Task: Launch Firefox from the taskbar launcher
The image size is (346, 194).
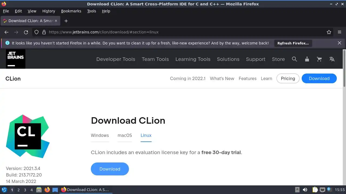Action: tap(47, 190)
